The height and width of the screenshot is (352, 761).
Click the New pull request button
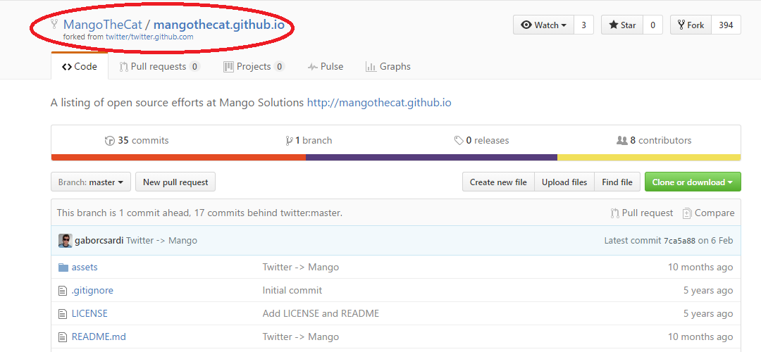click(x=175, y=182)
